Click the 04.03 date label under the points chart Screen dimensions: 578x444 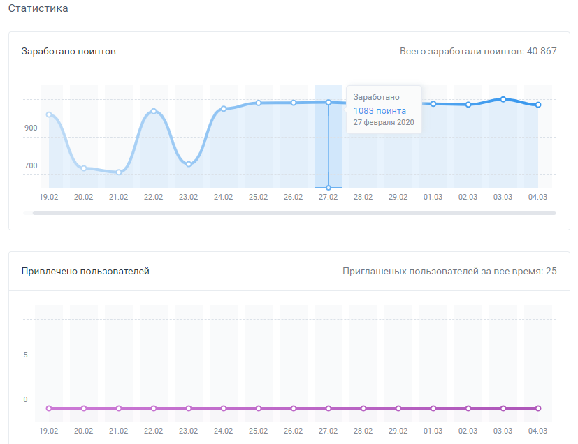538,197
